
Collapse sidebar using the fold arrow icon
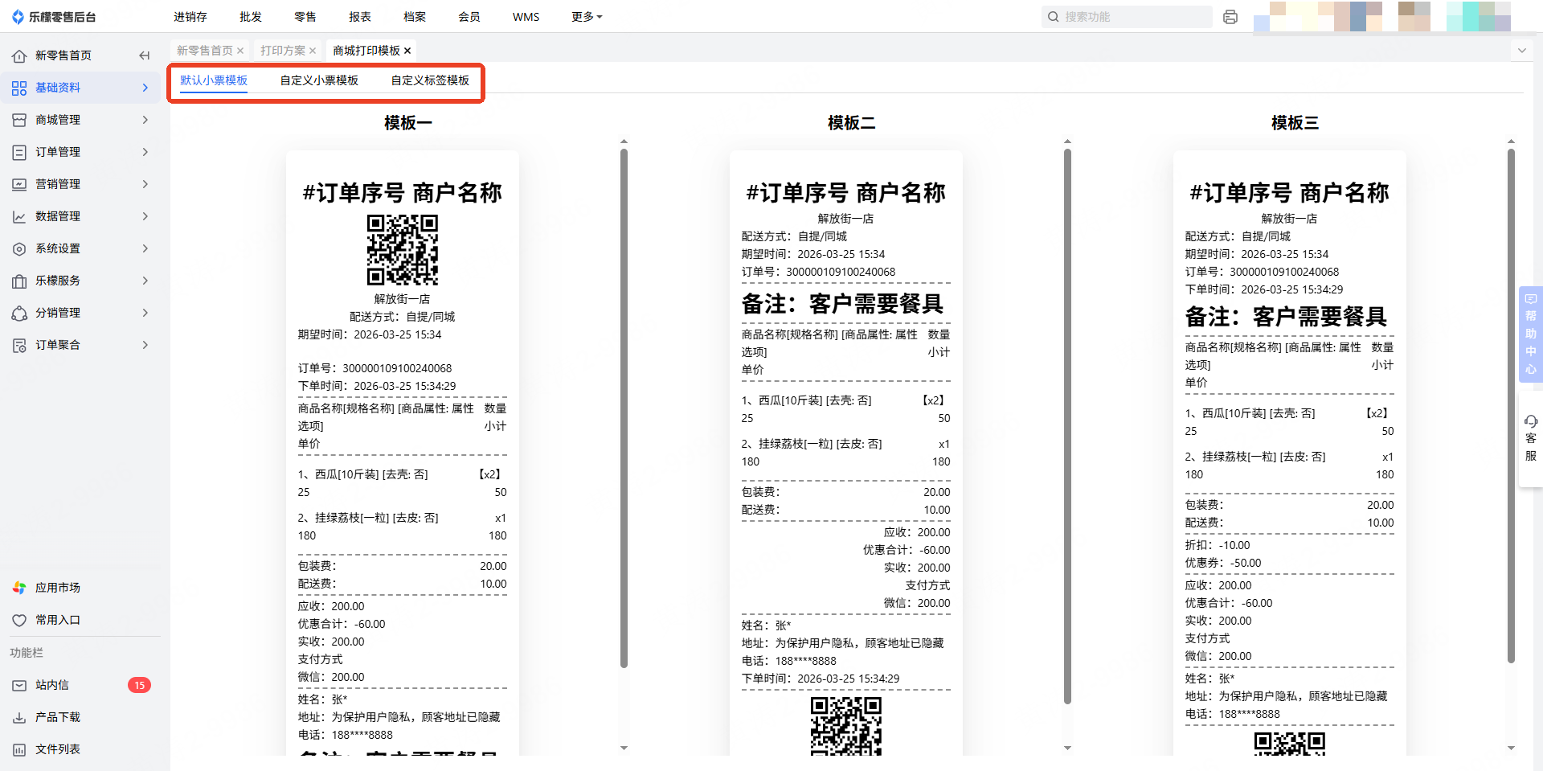coord(145,55)
